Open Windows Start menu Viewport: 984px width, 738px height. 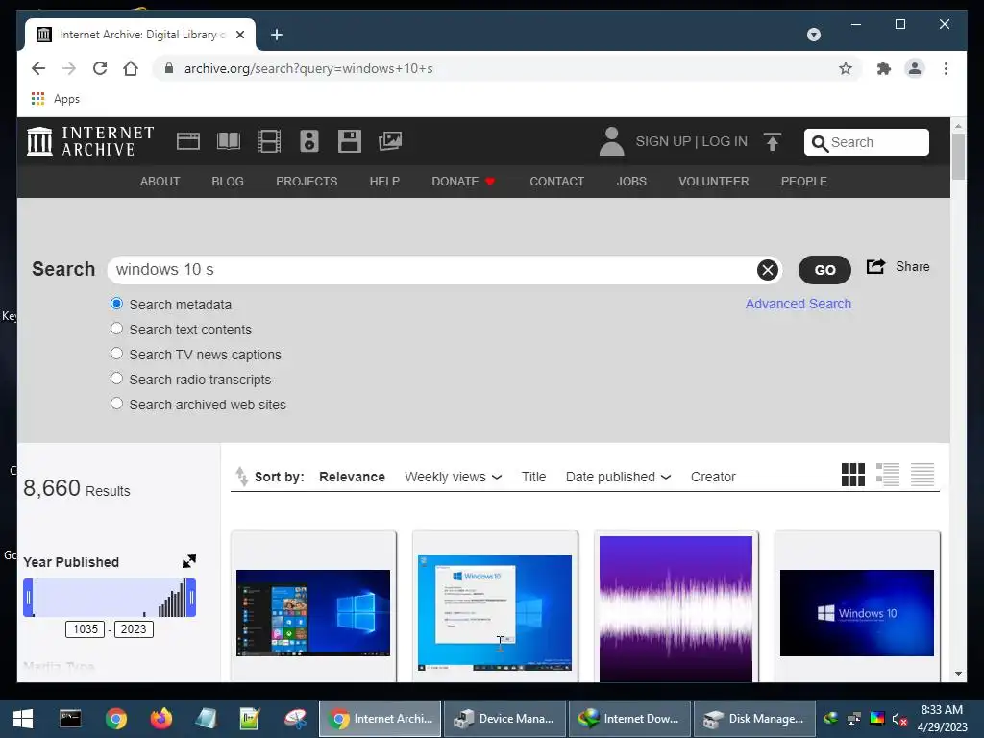(23, 719)
